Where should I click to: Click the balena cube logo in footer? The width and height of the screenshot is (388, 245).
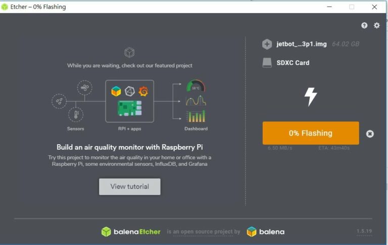[x=252, y=232]
